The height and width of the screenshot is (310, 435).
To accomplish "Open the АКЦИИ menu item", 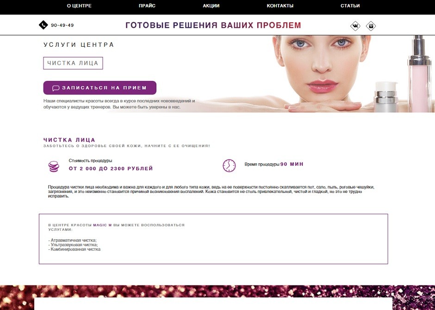I will click(x=211, y=6).
